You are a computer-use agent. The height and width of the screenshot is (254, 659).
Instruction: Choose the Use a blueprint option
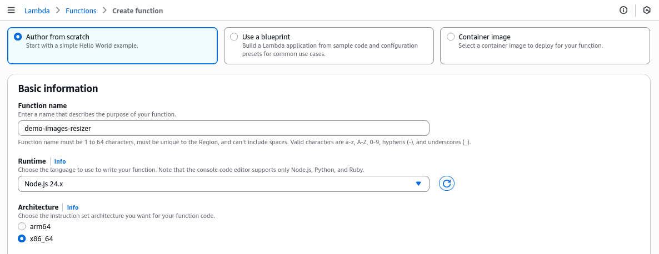(x=234, y=37)
